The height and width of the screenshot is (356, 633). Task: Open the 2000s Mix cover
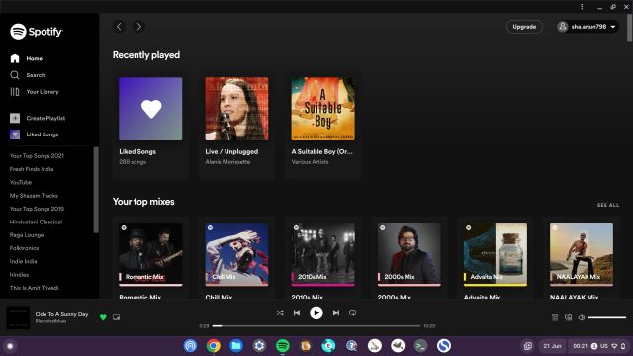click(x=408, y=255)
